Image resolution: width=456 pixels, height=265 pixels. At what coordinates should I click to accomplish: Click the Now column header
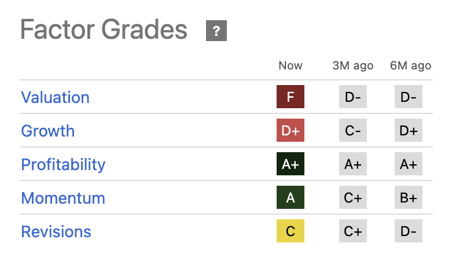click(290, 65)
